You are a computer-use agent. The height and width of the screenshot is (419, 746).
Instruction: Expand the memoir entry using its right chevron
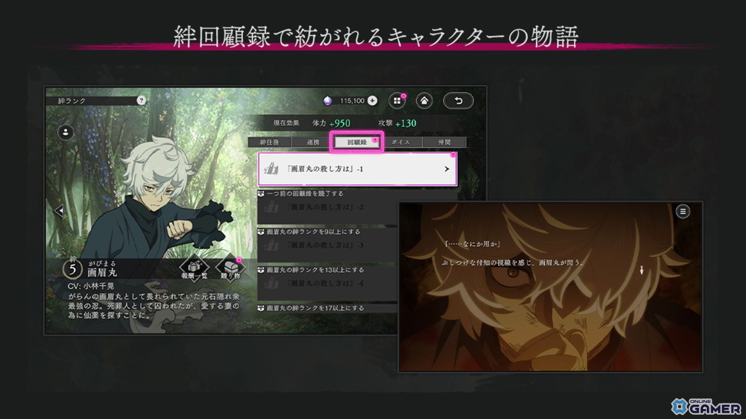[x=447, y=168]
